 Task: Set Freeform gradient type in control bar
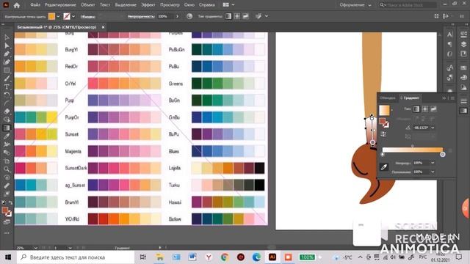tap(245, 16)
